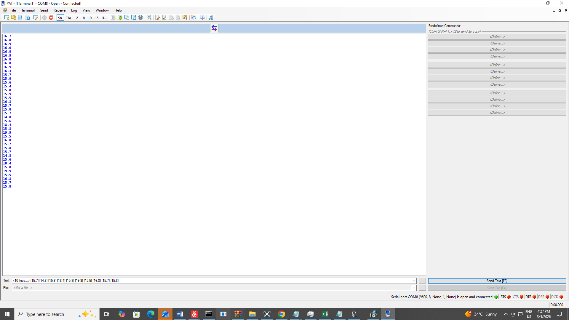569x320 pixels.
Task: Click the red Close Port icon
Action: click(51, 17)
